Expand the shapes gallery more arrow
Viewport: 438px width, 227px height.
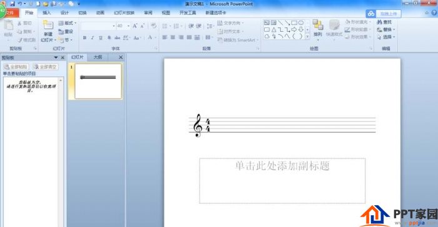308,37
